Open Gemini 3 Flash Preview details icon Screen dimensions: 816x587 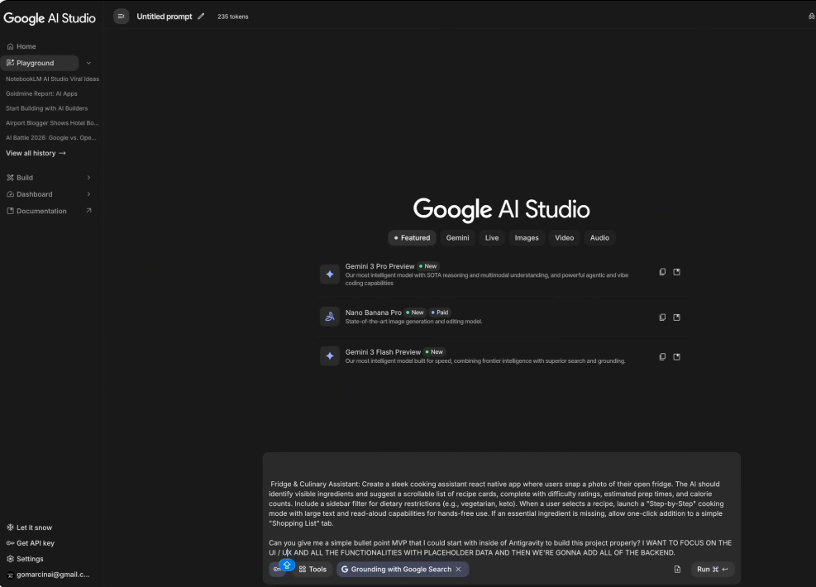click(x=676, y=356)
